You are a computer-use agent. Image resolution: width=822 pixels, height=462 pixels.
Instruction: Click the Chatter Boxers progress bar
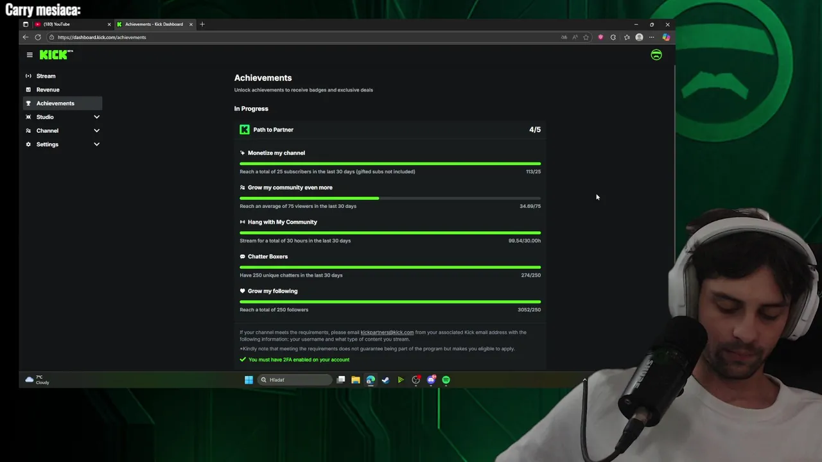point(390,267)
